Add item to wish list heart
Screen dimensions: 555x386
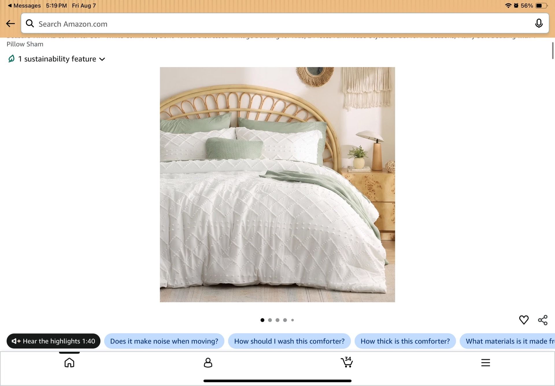point(524,320)
